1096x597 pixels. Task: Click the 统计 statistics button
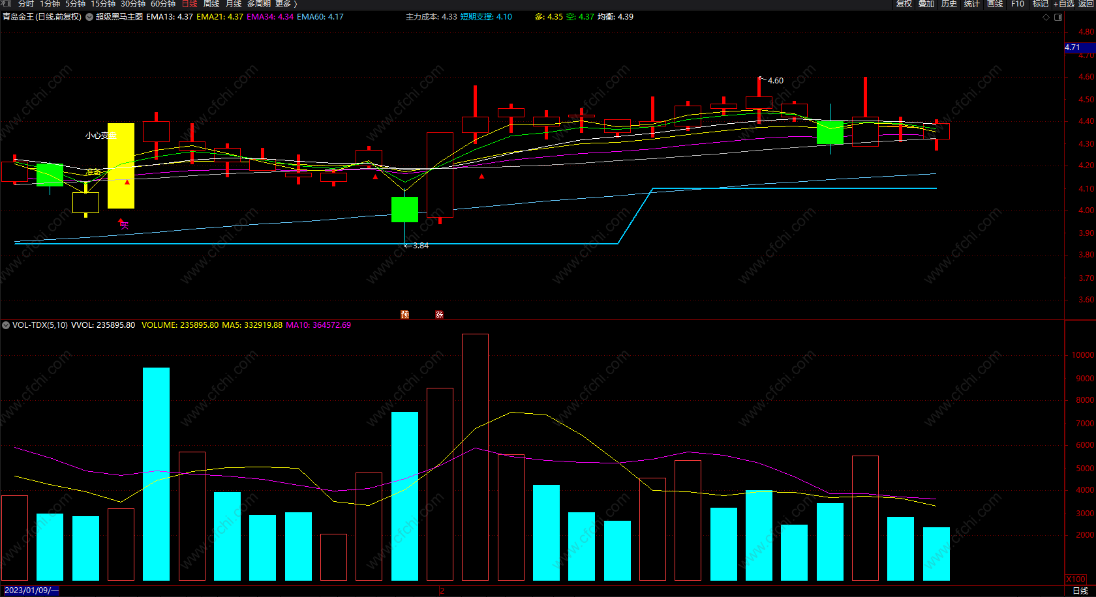click(x=972, y=4)
